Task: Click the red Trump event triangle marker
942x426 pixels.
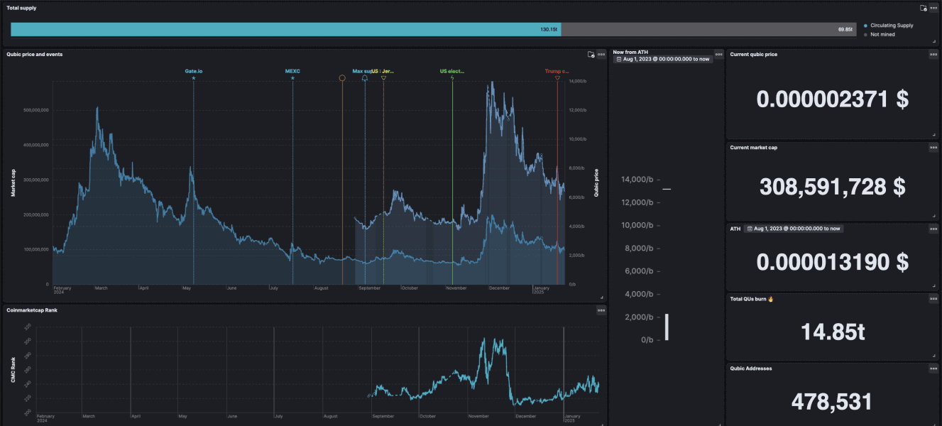Action: click(557, 78)
